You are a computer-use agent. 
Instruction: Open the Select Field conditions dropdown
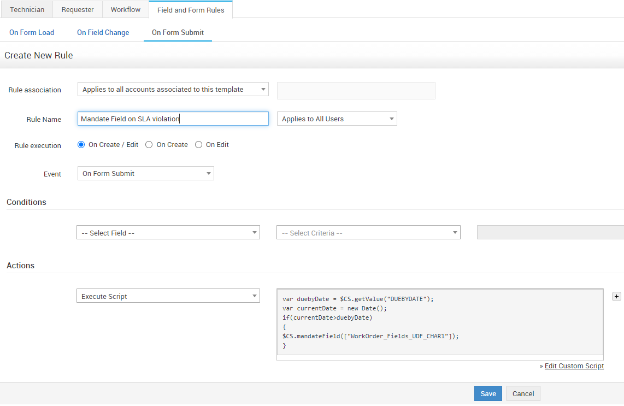[168, 233]
